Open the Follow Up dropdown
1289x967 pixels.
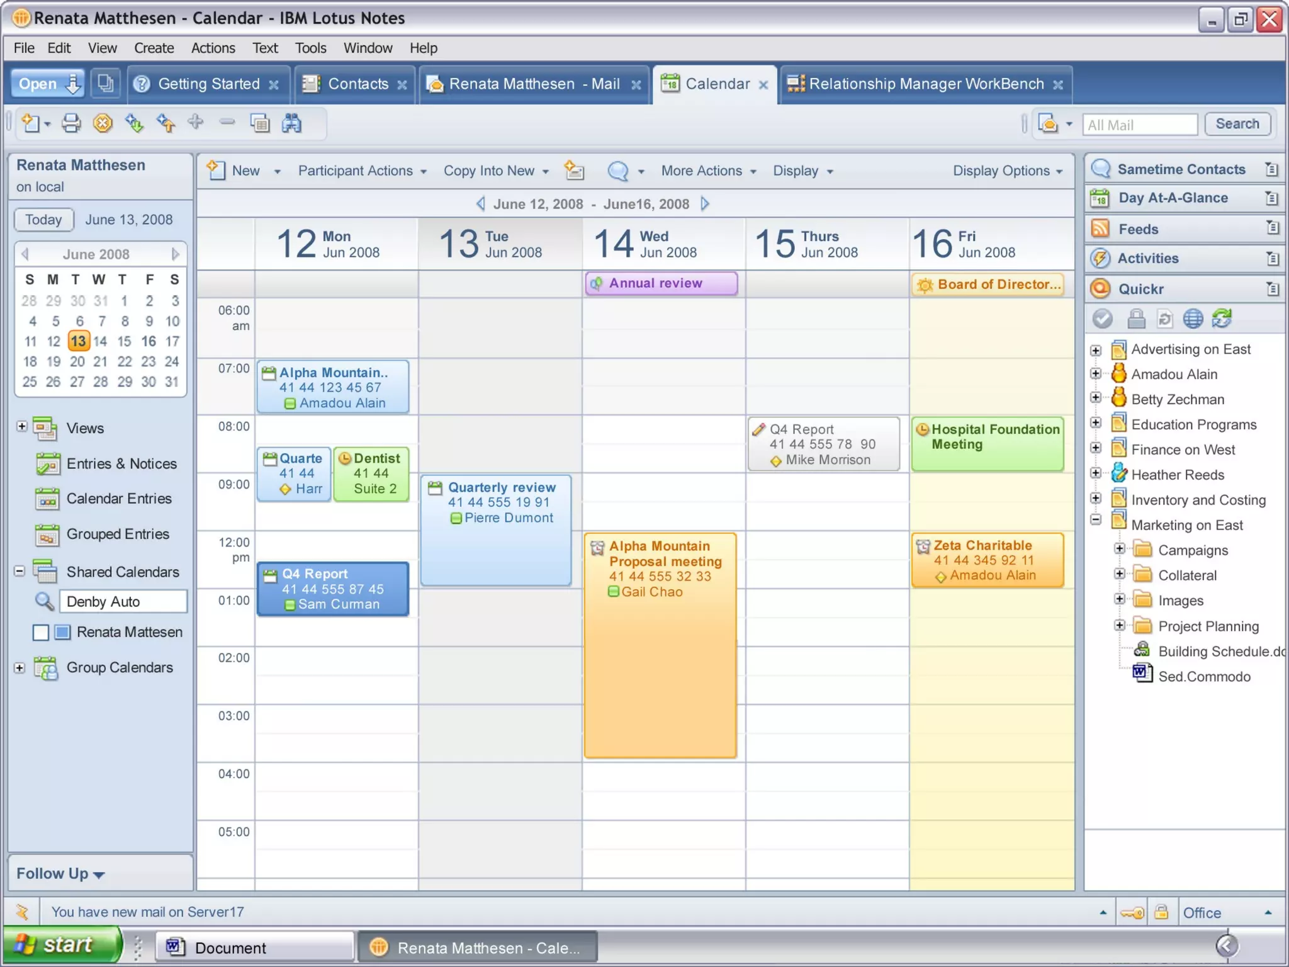pos(60,873)
